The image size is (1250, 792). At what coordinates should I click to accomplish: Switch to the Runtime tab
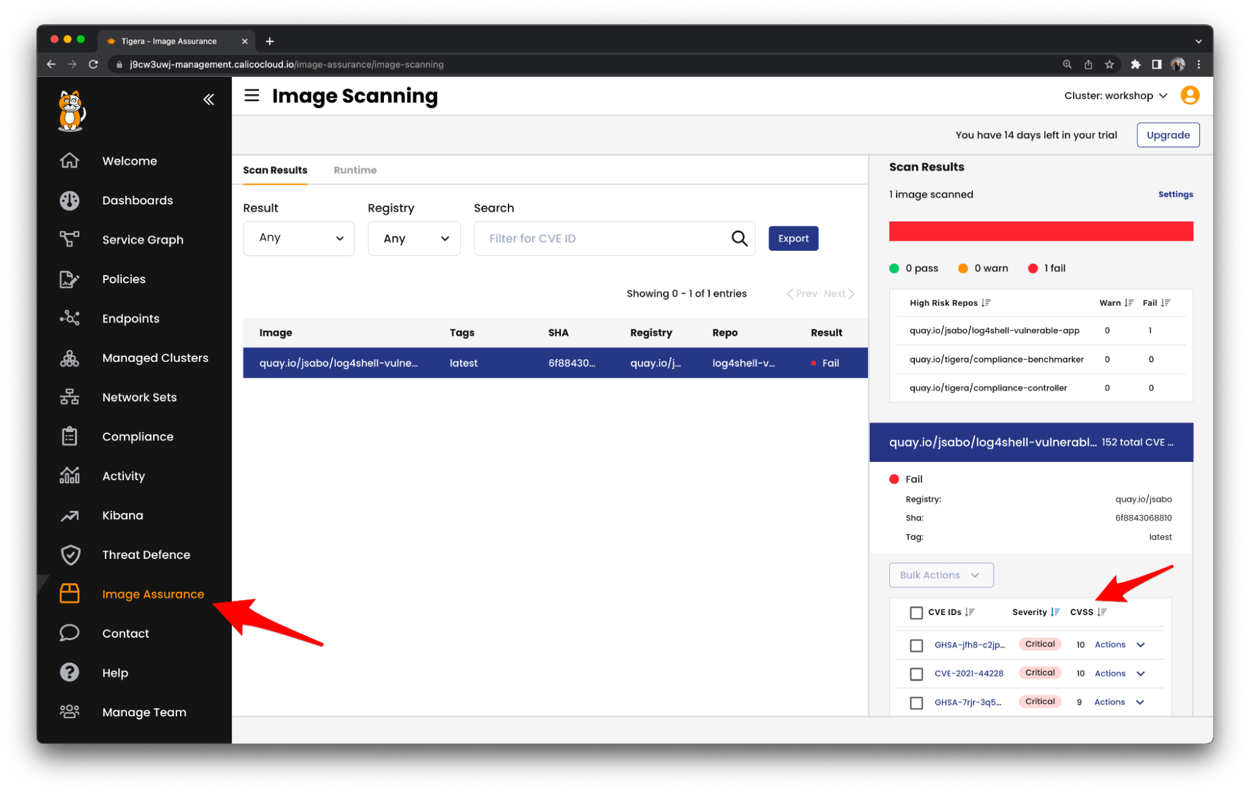(x=355, y=170)
